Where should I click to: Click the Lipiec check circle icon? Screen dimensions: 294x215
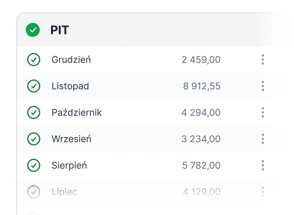coord(33,192)
